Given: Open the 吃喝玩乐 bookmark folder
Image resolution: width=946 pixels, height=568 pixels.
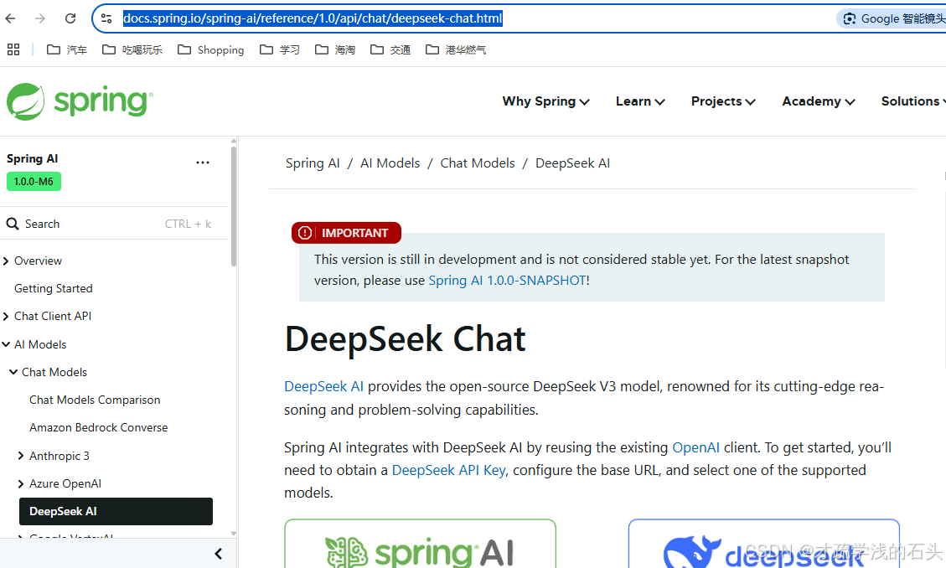Looking at the screenshot, I should 132,49.
